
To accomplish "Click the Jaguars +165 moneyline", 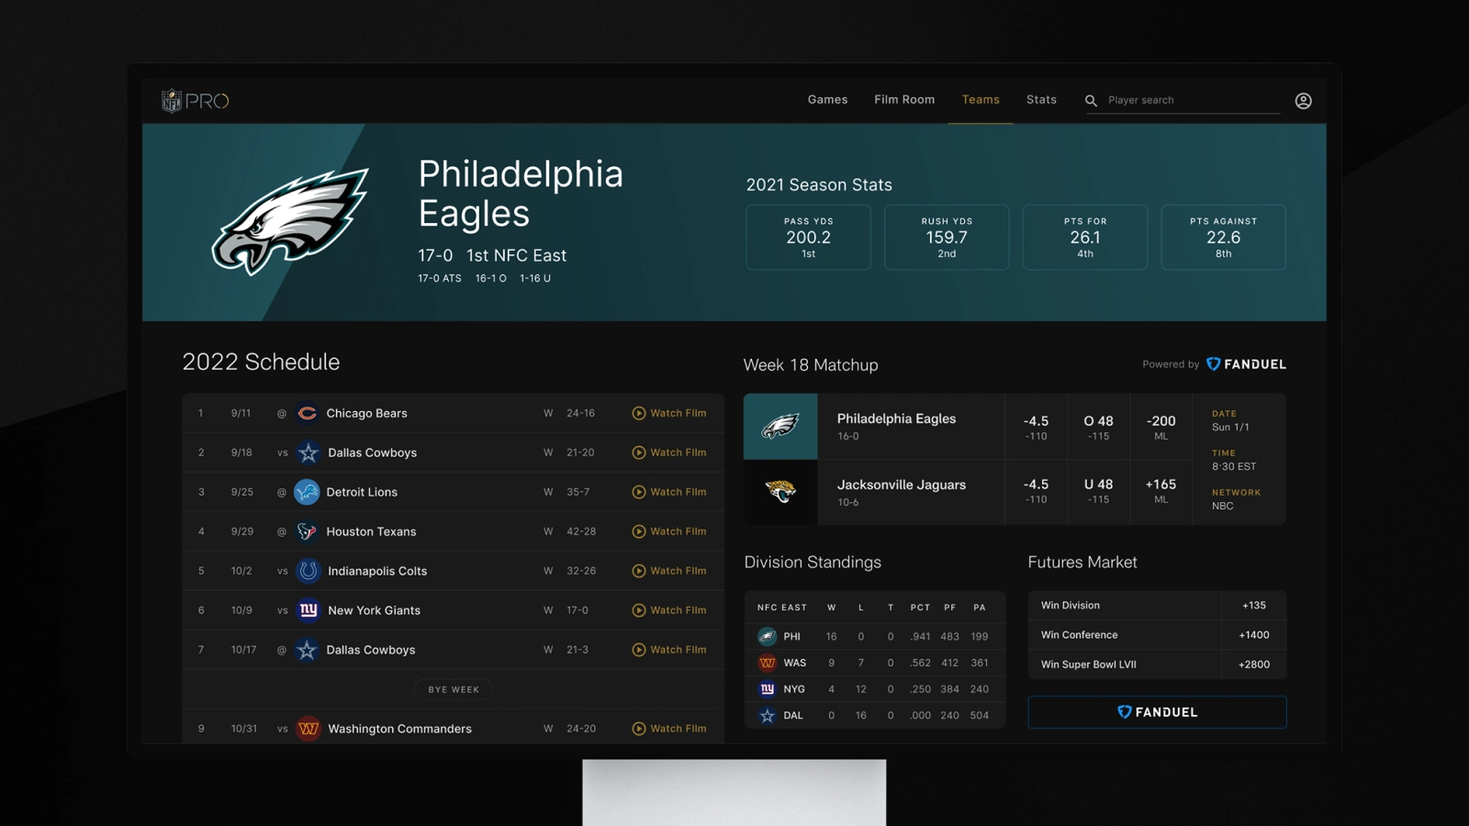I will (x=1161, y=491).
